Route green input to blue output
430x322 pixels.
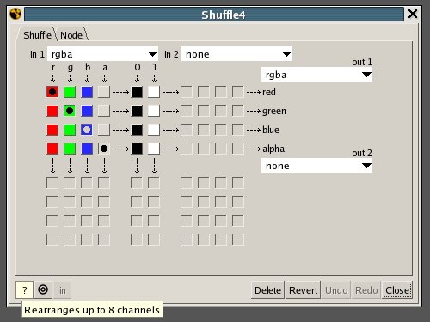[x=70, y=130]
